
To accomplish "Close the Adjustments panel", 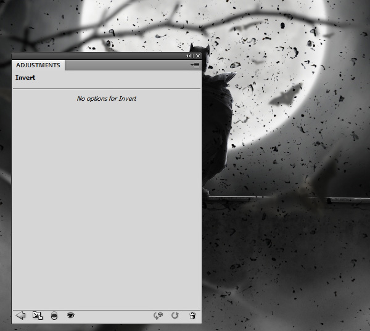I will point(198,56).
